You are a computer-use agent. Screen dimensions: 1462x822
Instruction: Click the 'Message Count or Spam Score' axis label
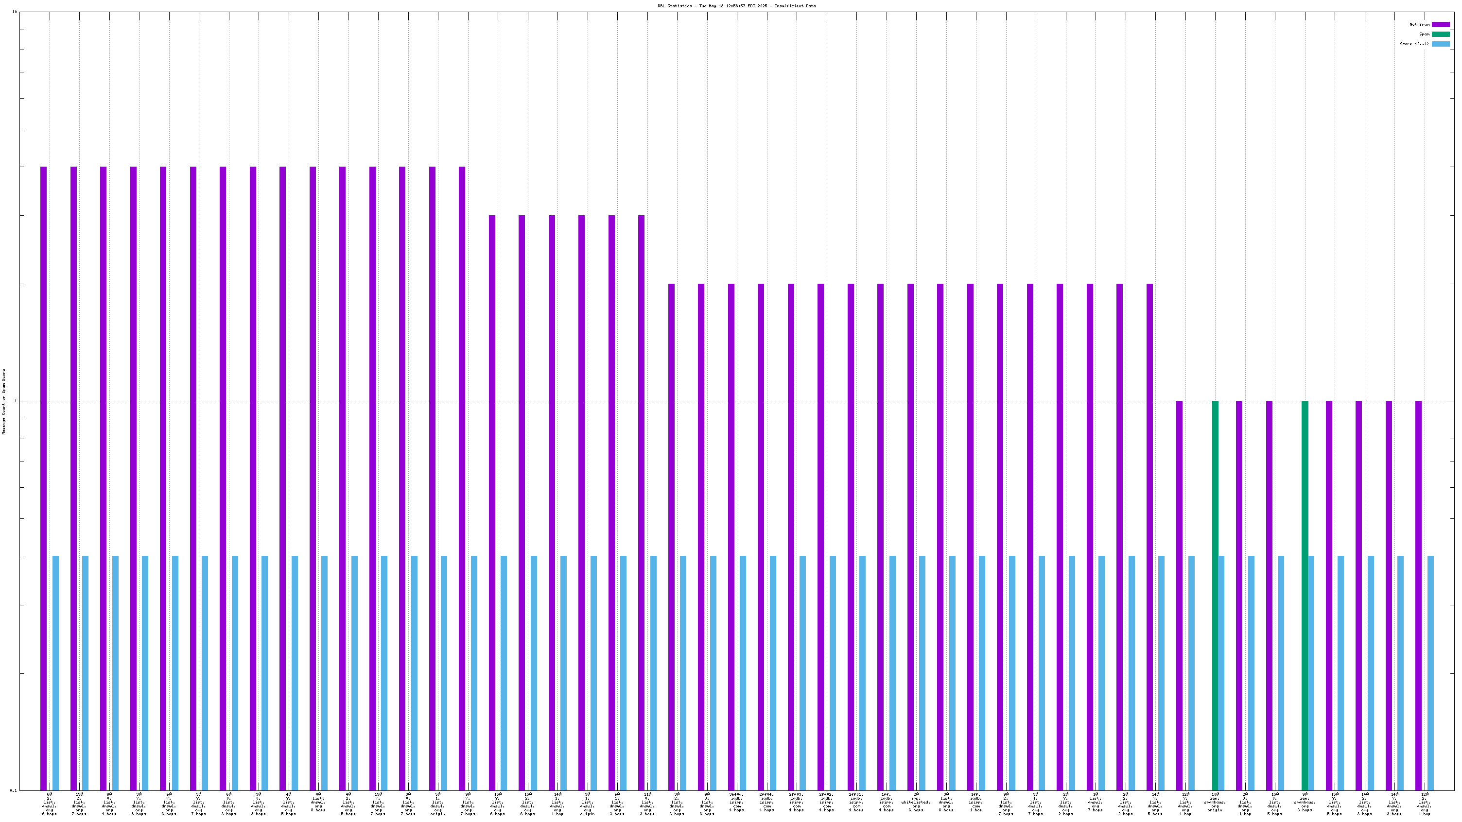[x=4, y=401]
